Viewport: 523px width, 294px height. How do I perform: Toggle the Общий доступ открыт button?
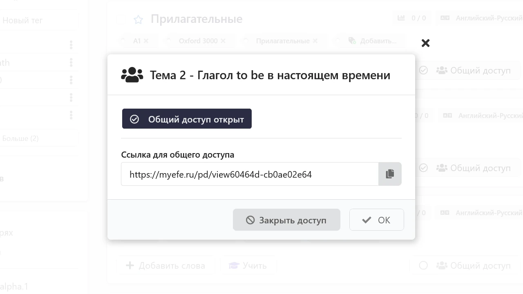coord(187,119)
